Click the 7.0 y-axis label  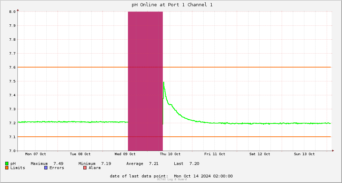tap(13, 151)
